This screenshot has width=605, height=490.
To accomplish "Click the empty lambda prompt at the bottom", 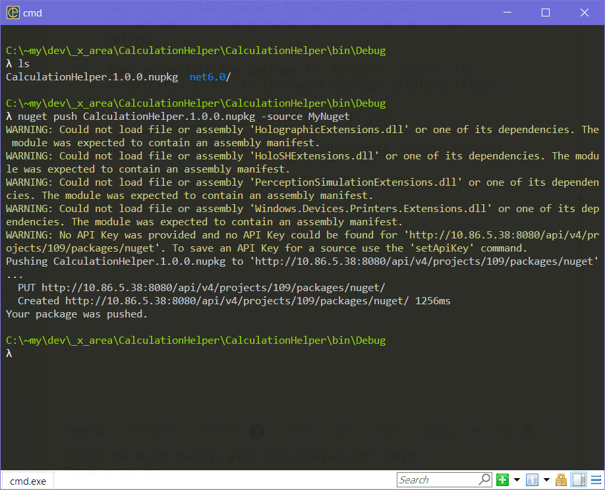I will point(9,354).
